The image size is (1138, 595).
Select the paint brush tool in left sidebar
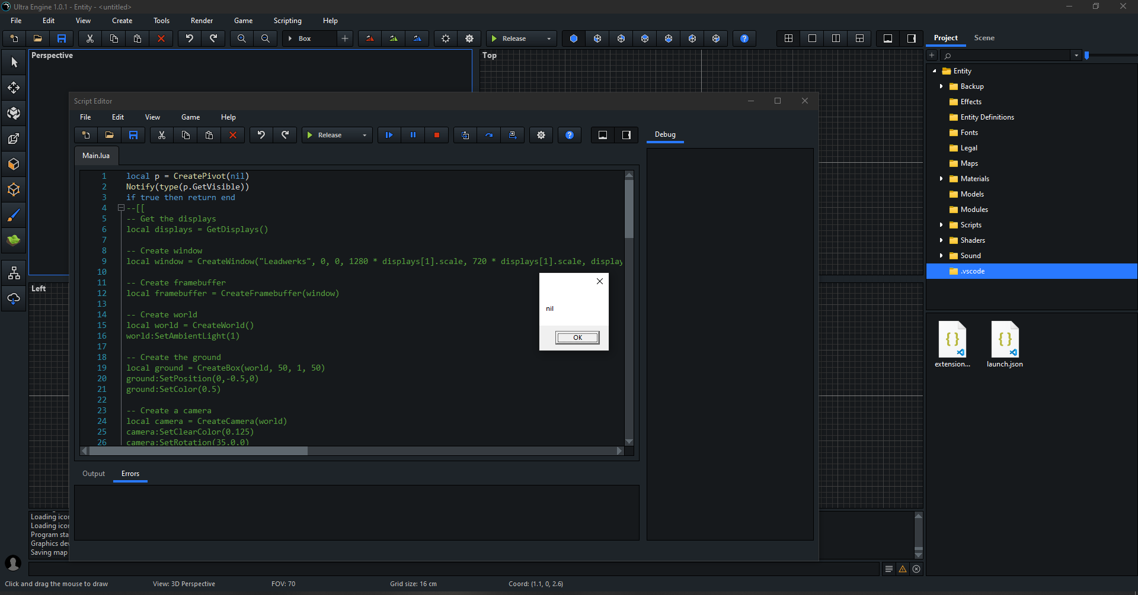click(14, 216)
